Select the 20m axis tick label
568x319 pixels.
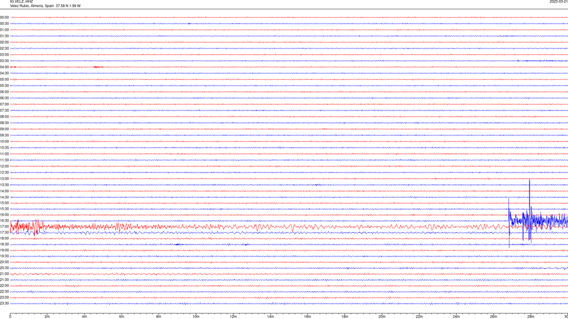coord(382,317)
